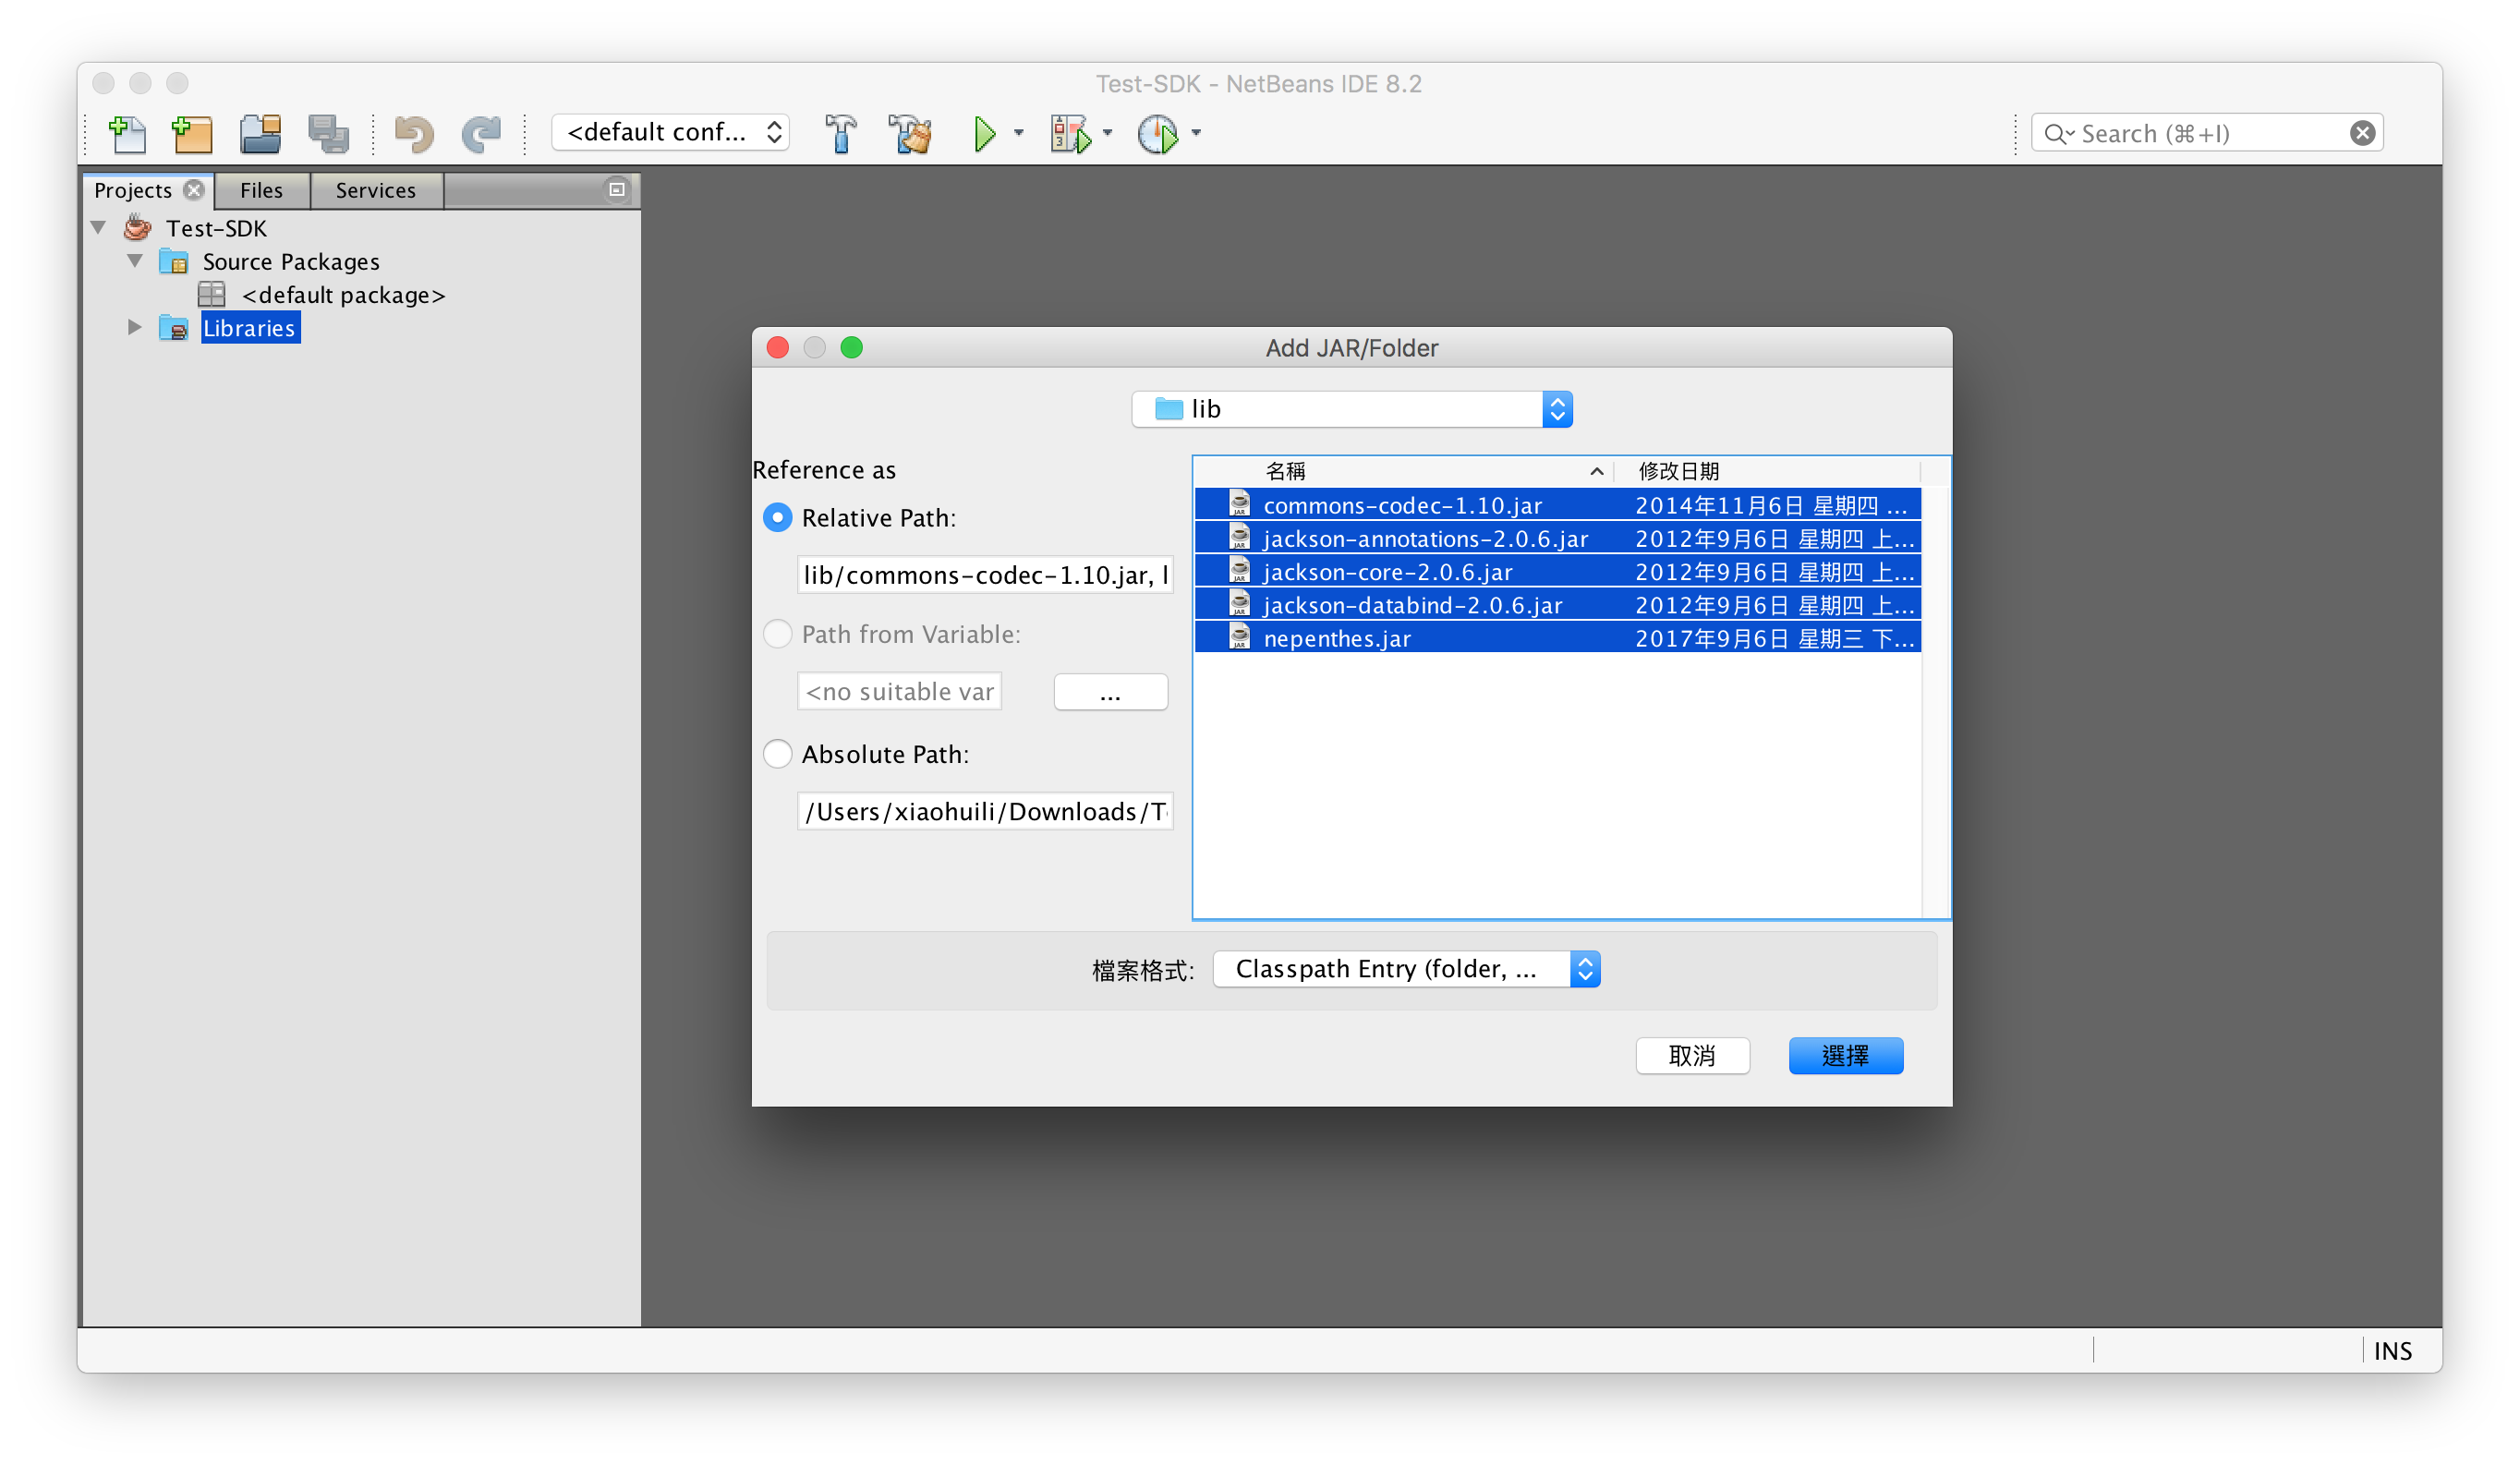The height and width of the screenshot is (1465, 2520).
Task: Click the Relative Path text field
Action: coord(985,574)
